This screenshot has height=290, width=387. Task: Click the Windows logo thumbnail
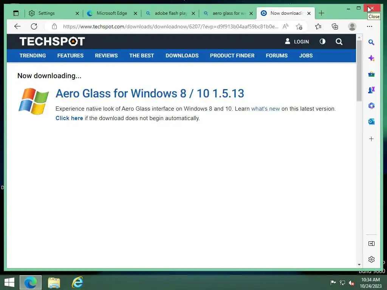[x=34, y=101]
